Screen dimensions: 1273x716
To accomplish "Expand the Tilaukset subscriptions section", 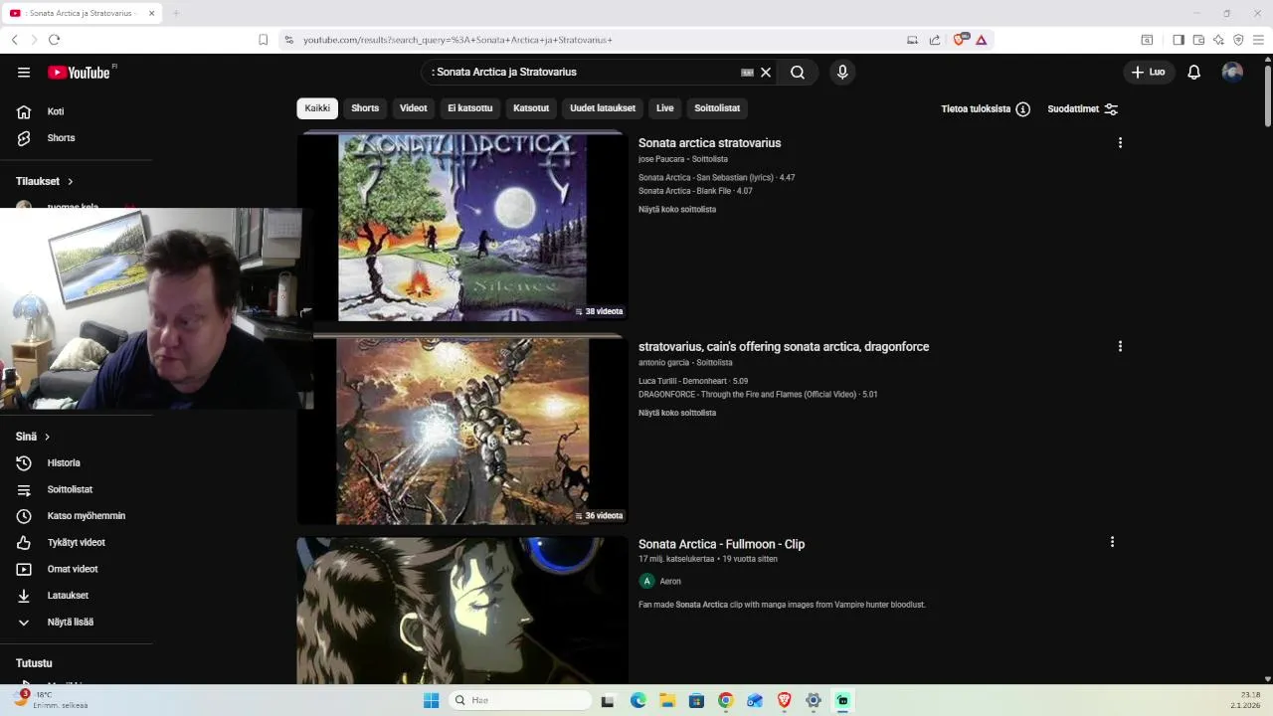I will tap(45, 181).
